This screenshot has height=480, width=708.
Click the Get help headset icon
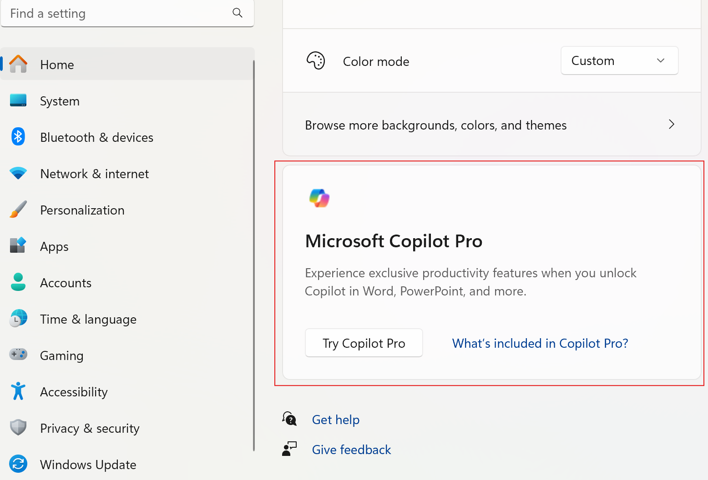[289, 419]
